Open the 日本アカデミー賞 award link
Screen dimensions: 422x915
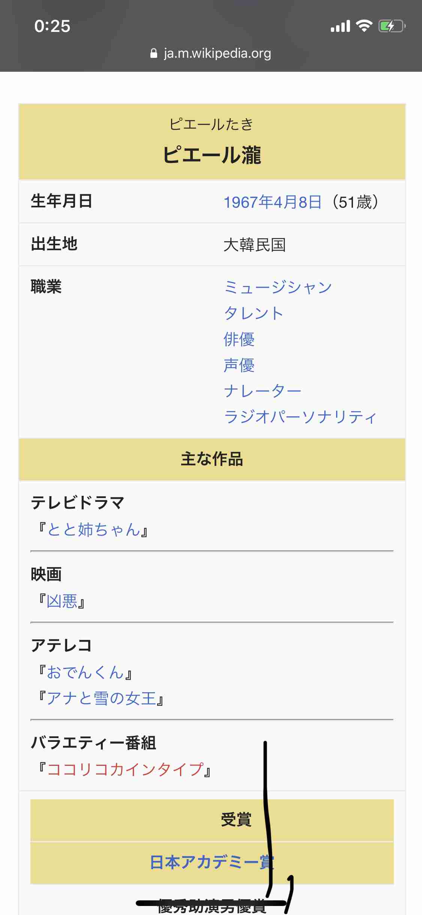(x=212, y=862)
